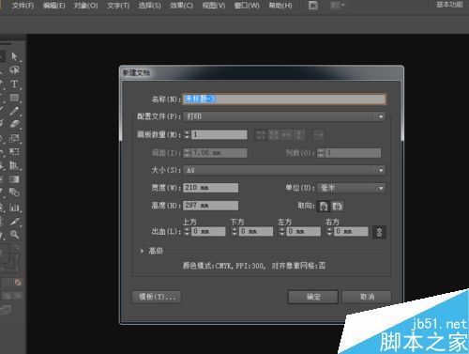
Task: Select the Gradient tool
Action: coord(14,179)
